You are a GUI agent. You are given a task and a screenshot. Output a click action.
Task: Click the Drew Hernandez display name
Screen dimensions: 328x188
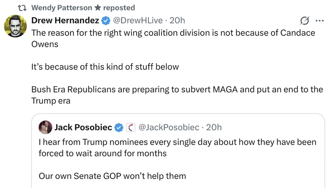coord(65,20)
